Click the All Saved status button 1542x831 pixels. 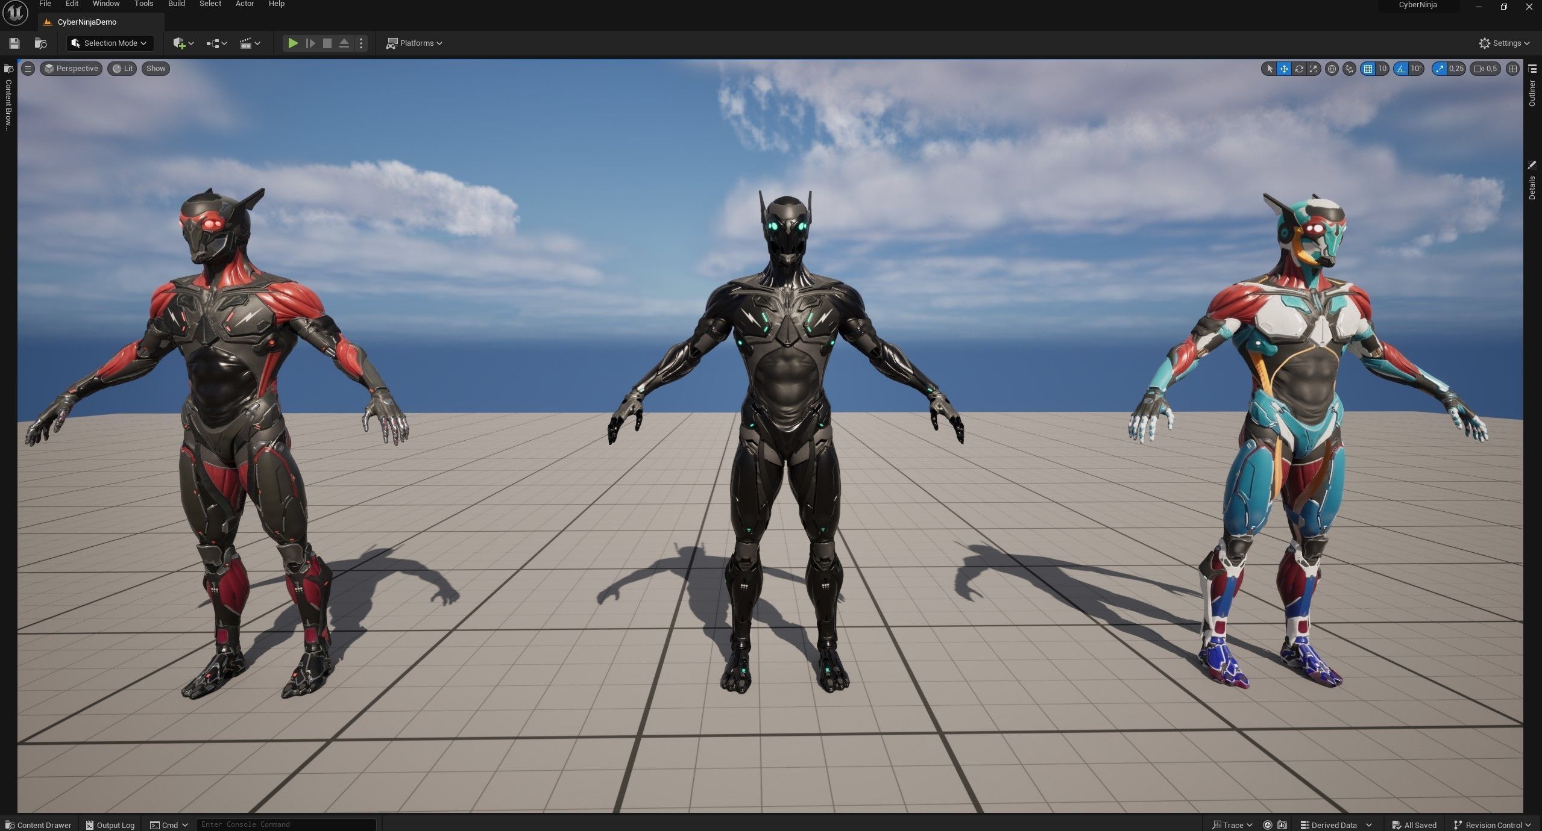coord(1414,824)
